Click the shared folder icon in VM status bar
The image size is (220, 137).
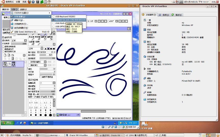(116, 127)
